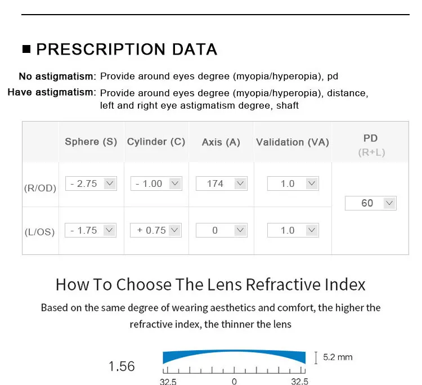The width and height of the screenshot is (422, 385).
Task: Select the (R/OD) row label
Action: click(41, 189)
